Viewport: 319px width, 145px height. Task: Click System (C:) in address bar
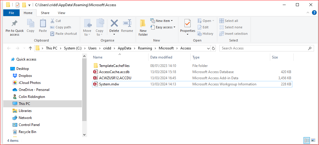tap(73, 48)
